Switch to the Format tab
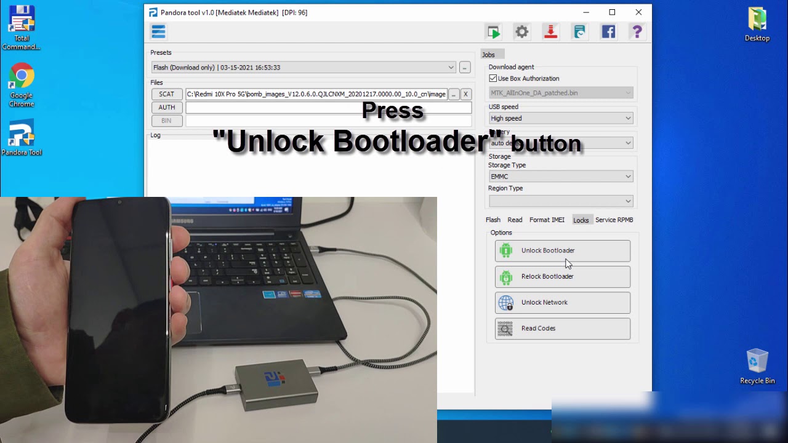The width and height of the screenshot is (788, 443). tap(539, 220)
